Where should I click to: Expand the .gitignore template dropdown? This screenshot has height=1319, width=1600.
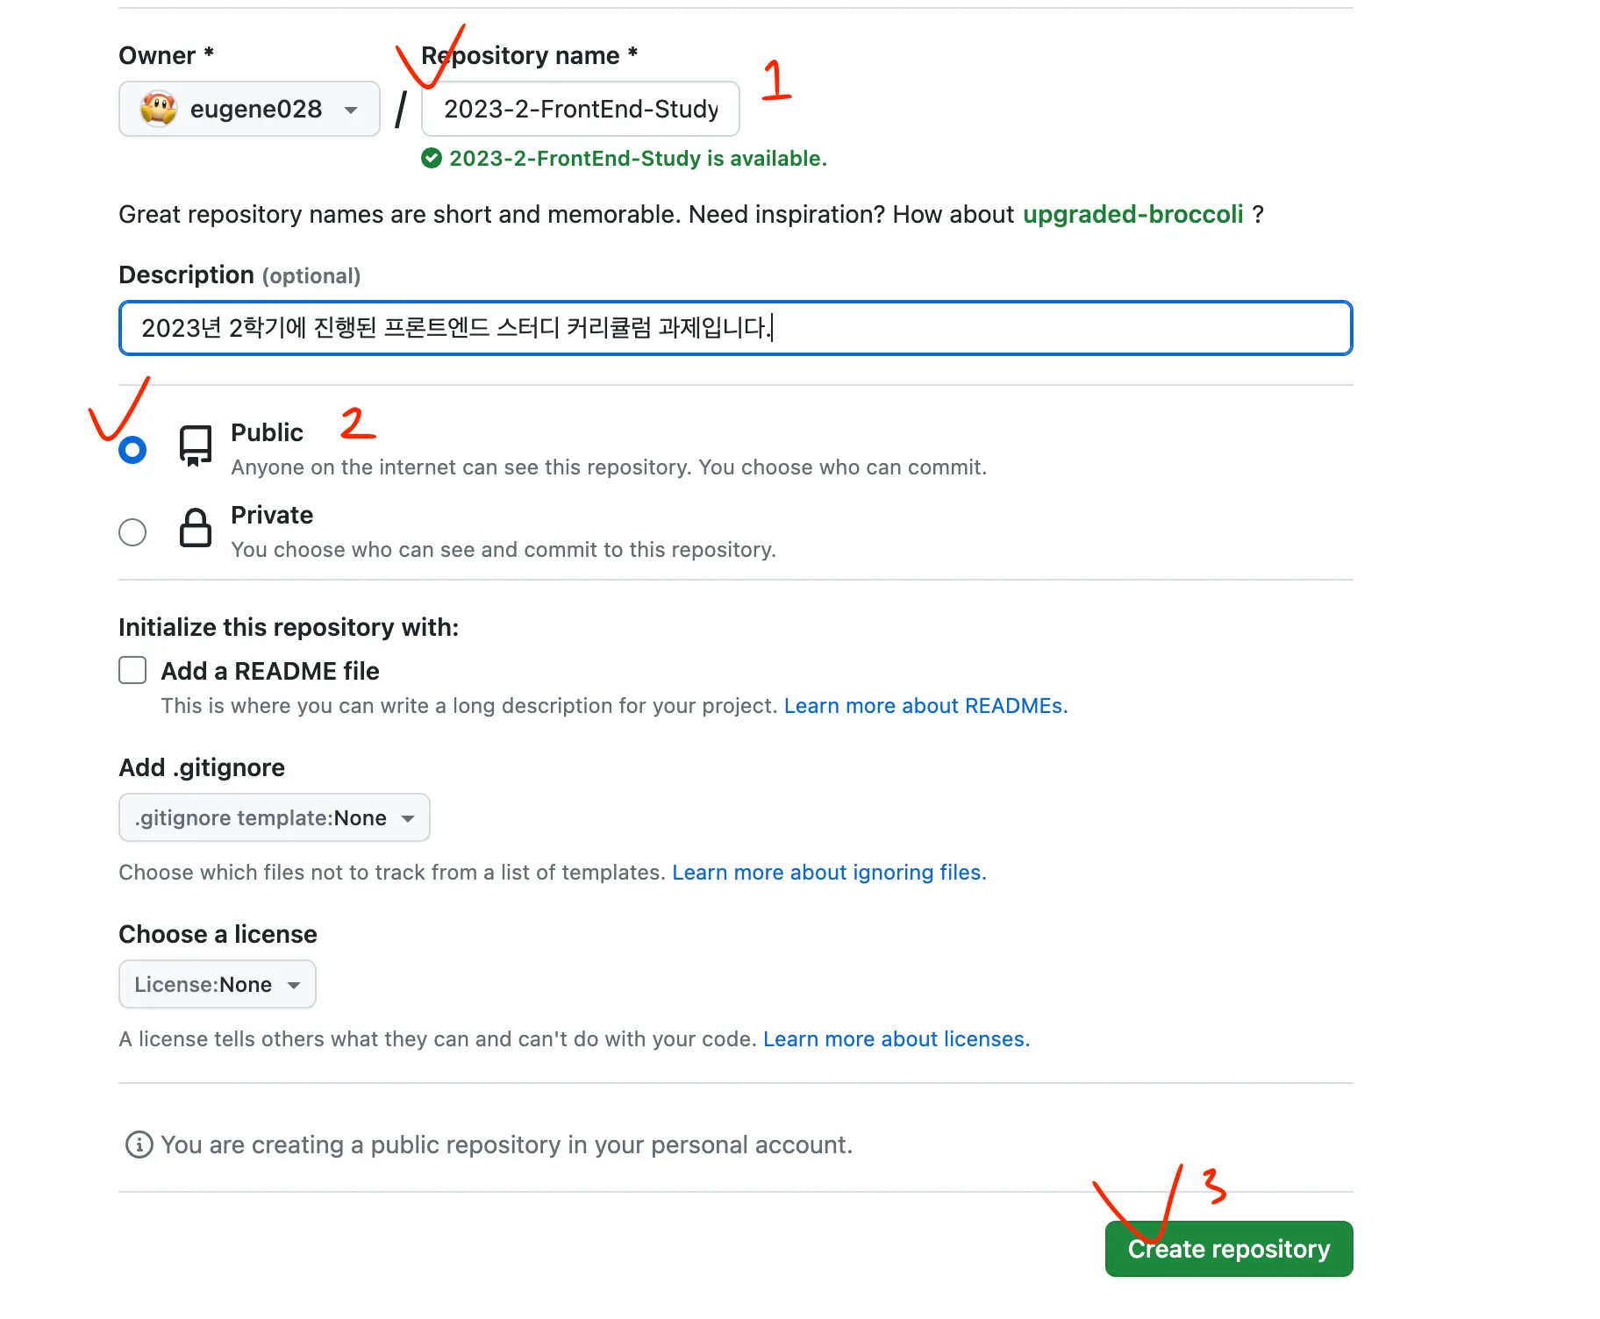click(274, 818)
